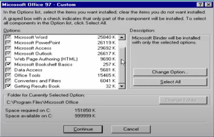214x137 pixels.
Task: Click the C:\Program Files\Microsoft Office path text
Action: 42,102
